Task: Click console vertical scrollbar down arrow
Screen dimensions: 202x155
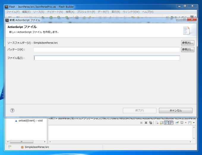Action: point(194,138)
